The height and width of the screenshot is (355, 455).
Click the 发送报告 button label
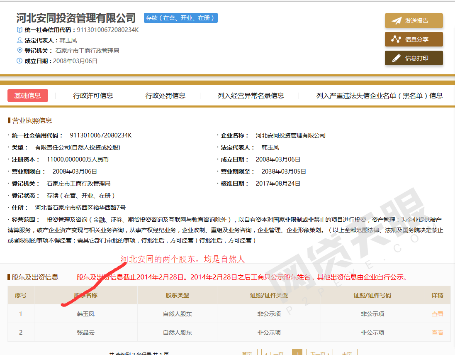click(416, 21)
